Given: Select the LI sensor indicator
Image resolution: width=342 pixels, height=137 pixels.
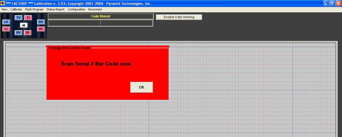Looking at the screenshot, I should (6, 29).
